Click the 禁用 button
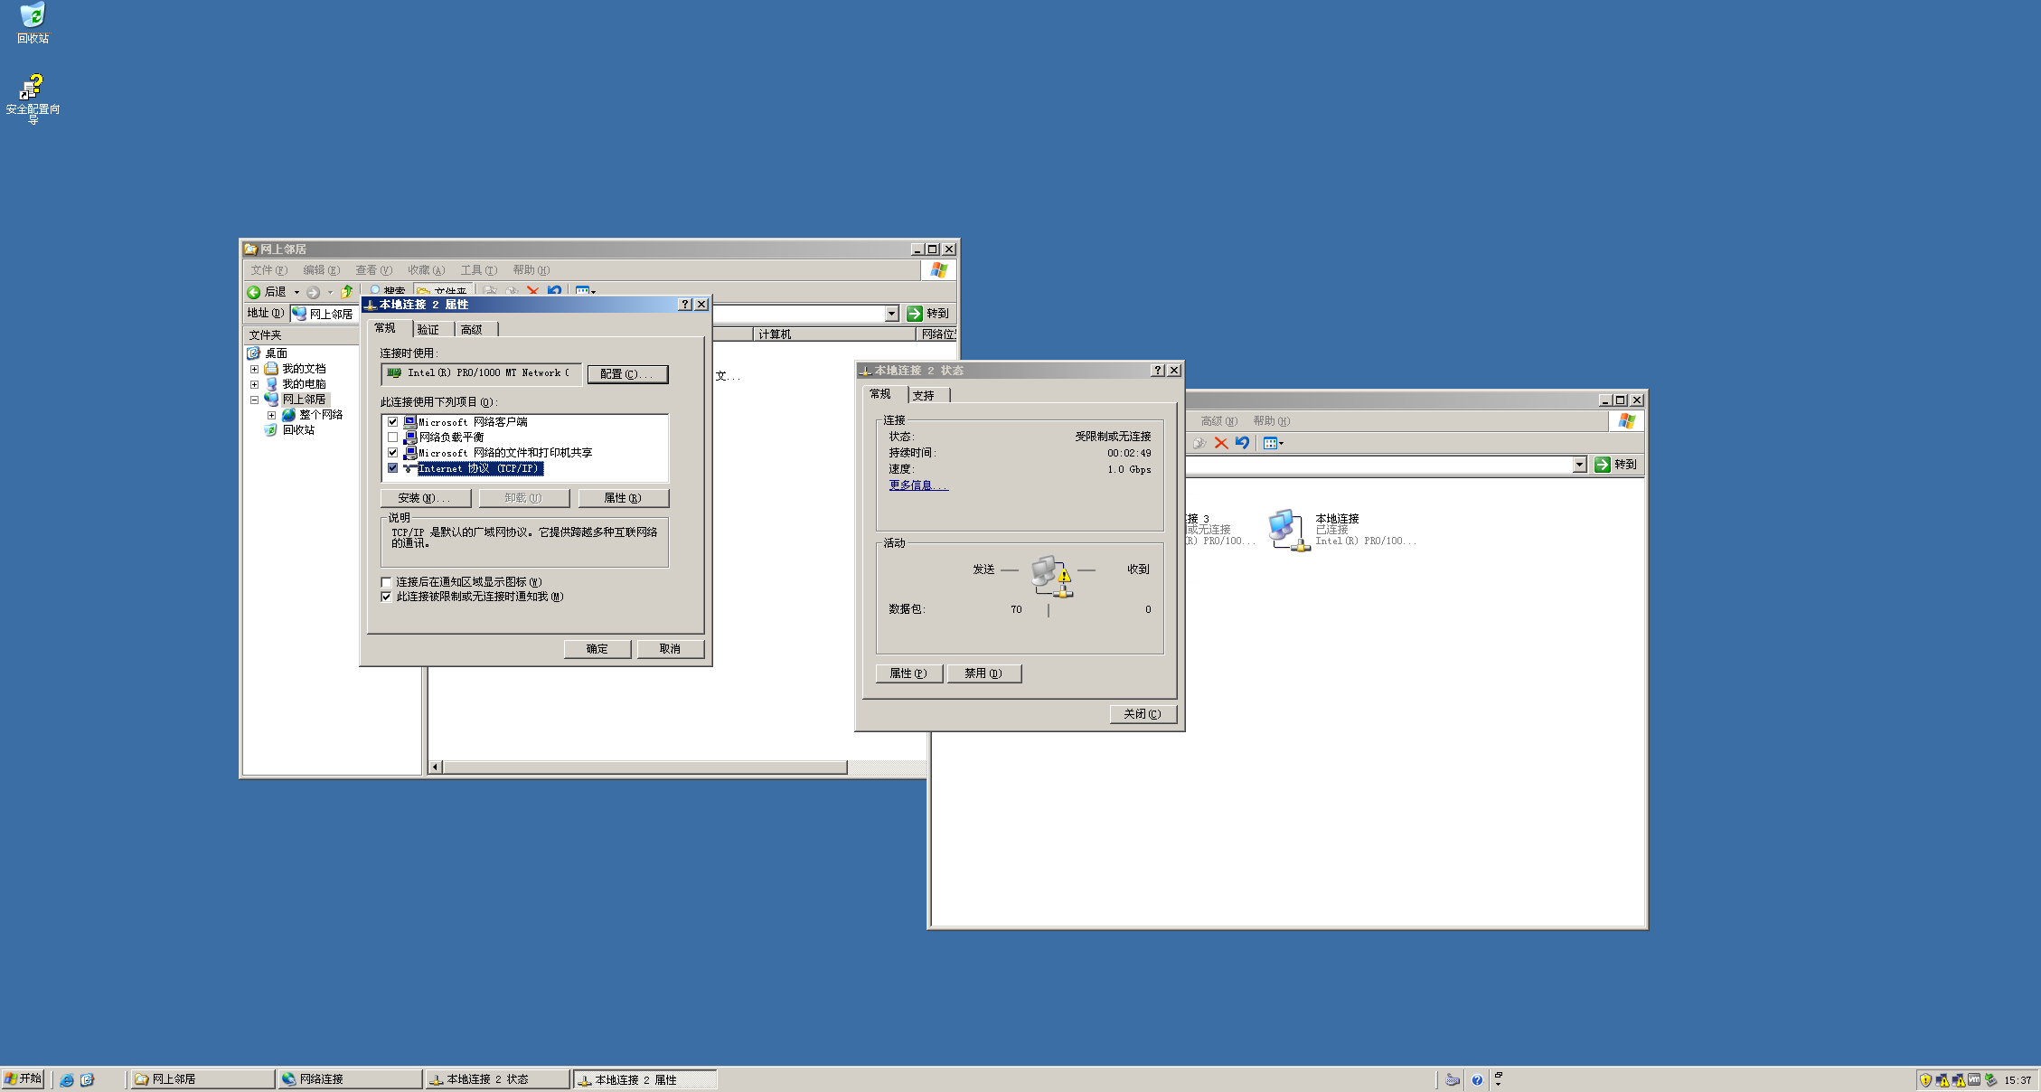 coord(983,673)
